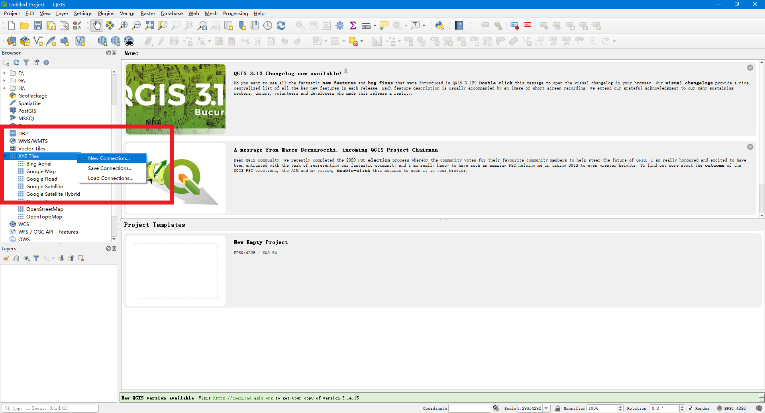Select the WMS/WMTS browser entry
This screenshot has width=765, height=413.
click(33, 141)
